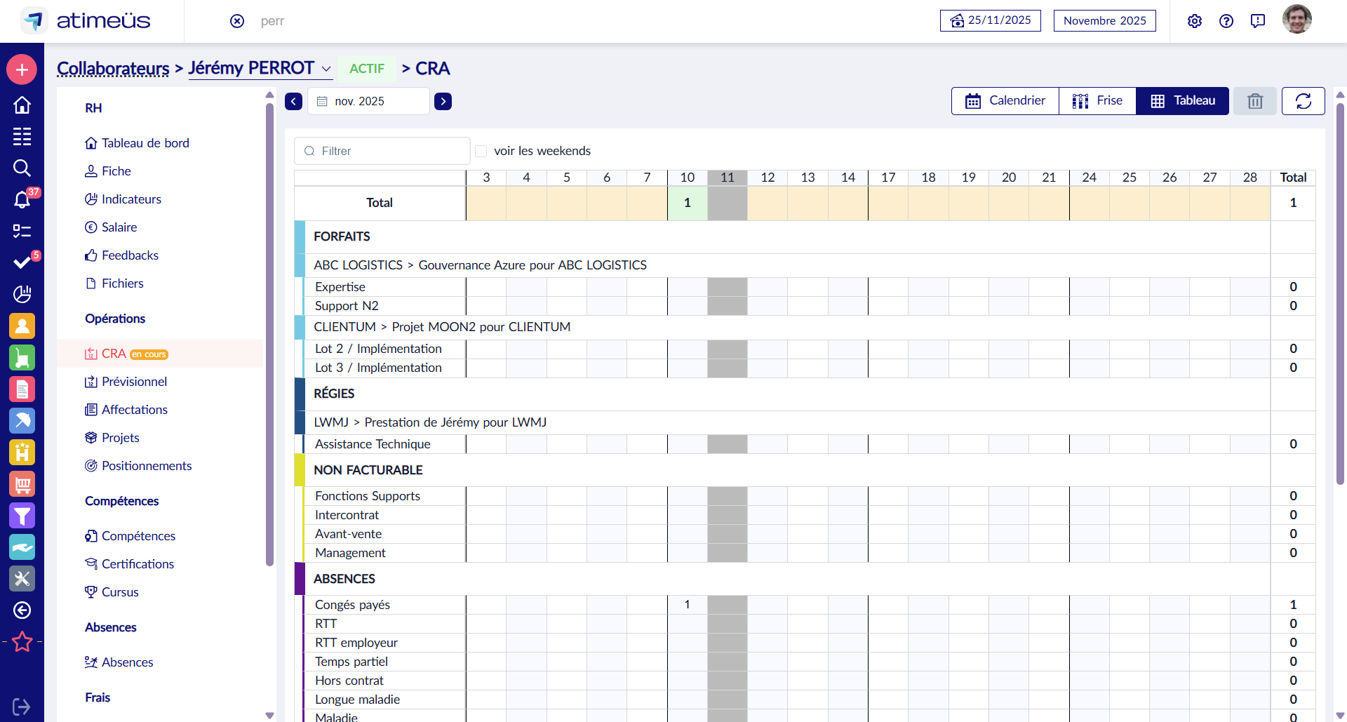Image resolution: width=1347 pixels, height=722 pixels.
Task: Open the green module icon in sidebar
Action: (22, 357)
